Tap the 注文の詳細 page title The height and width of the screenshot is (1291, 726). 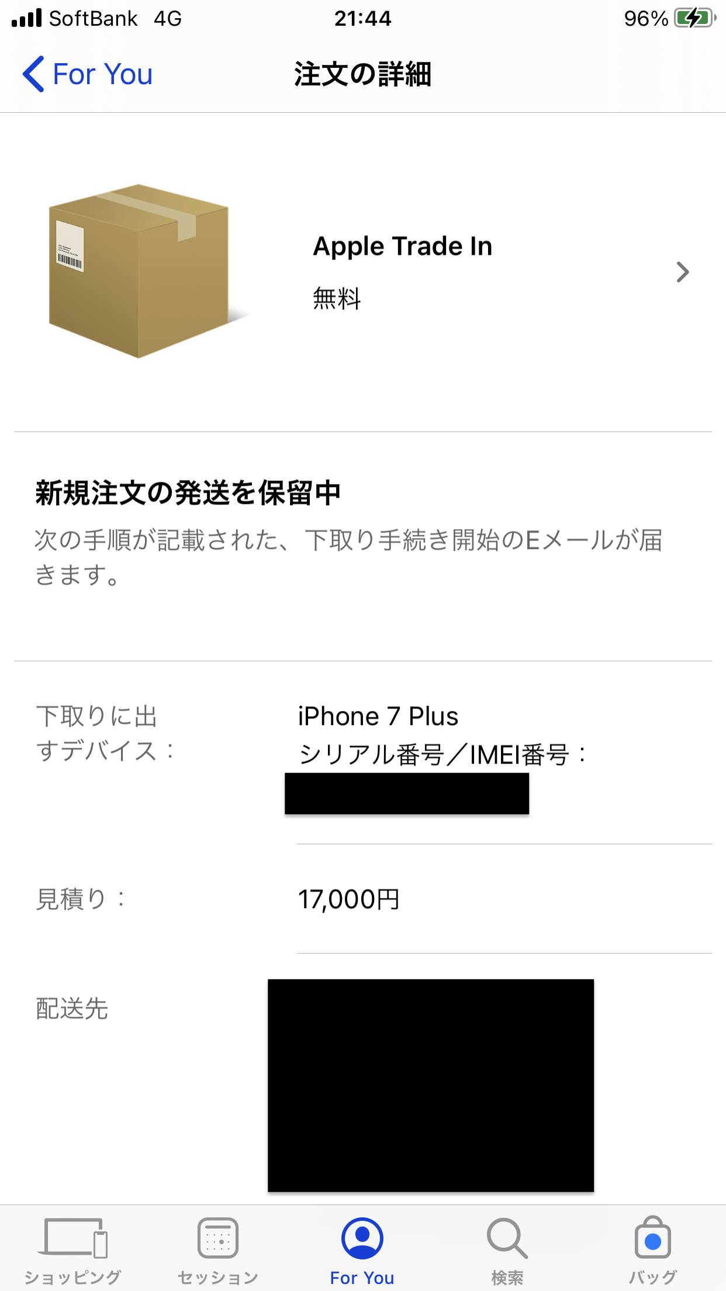pos(362,74)
